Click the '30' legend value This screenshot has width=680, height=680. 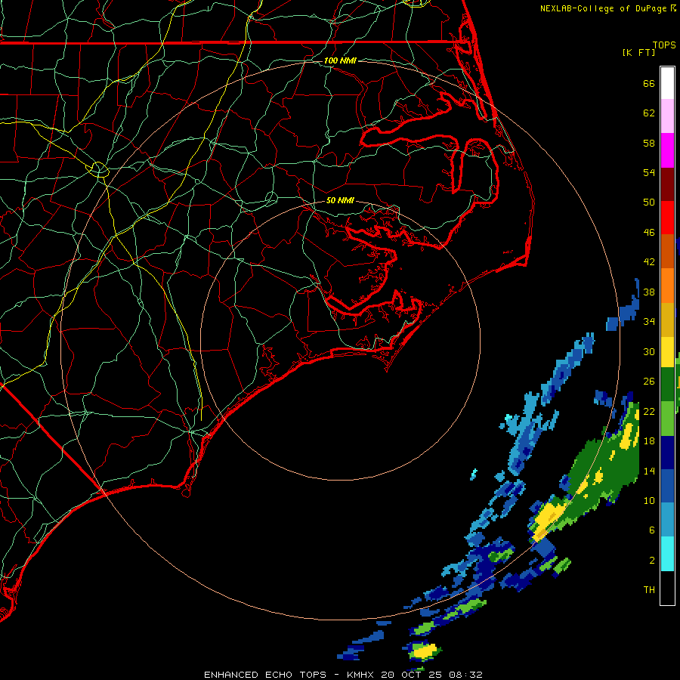649,351
